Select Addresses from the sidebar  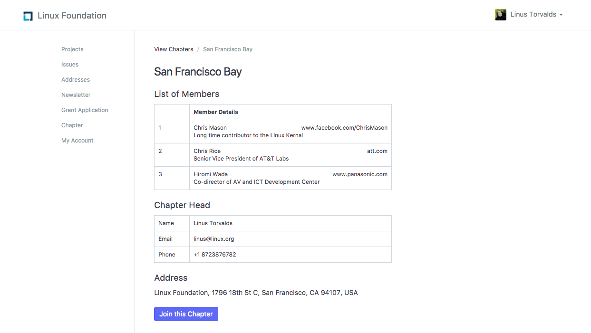point(76,80)
